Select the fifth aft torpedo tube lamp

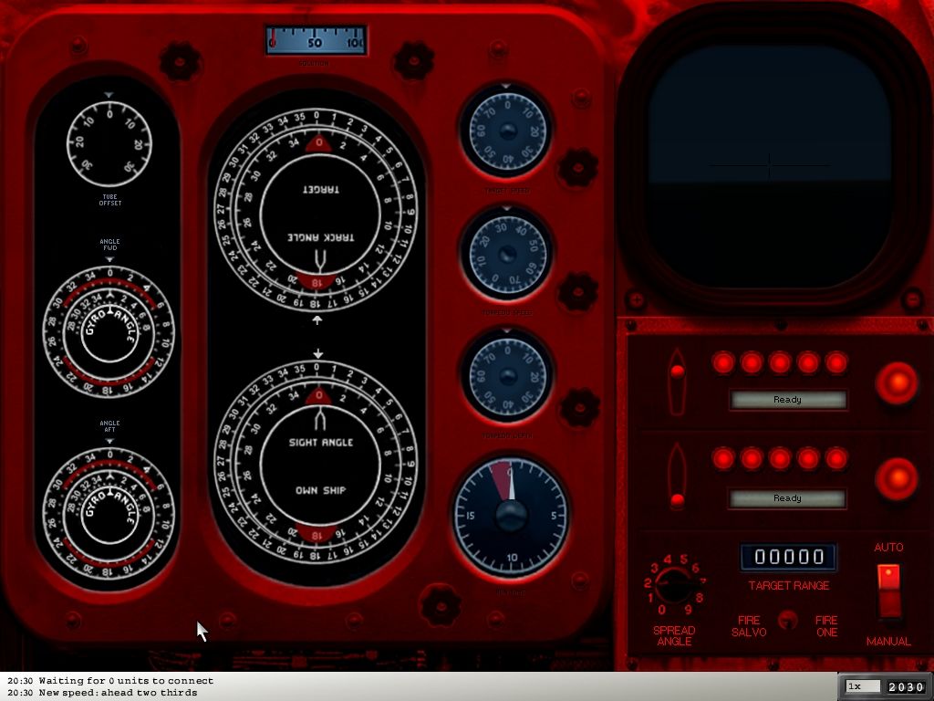click(836, 459)
